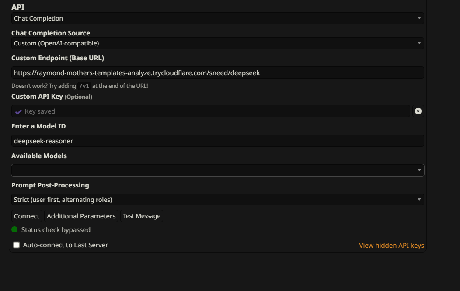This screenshot has height=291, width=460.
Task: Click the Status check bypassed text
Action: point(56,230)
